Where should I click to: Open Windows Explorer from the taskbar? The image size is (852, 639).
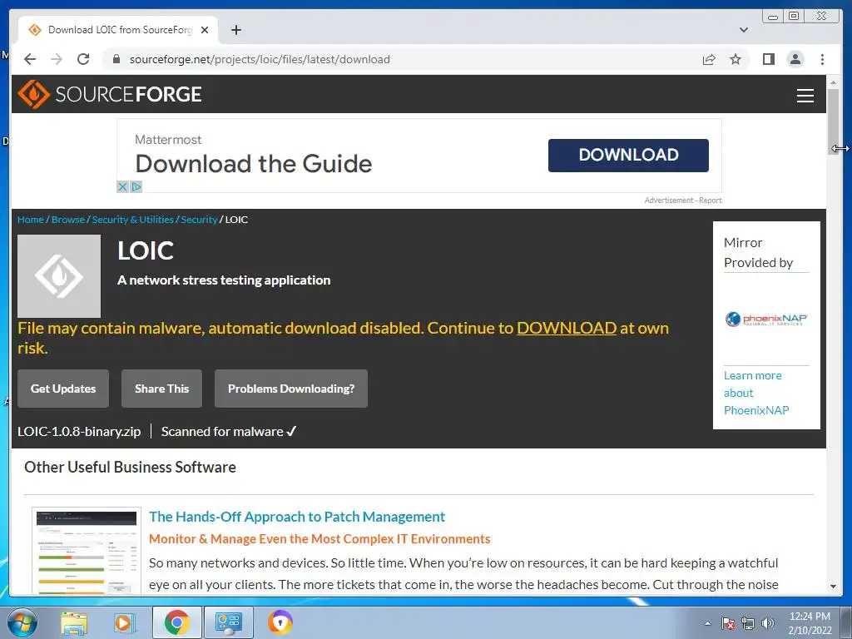74,622
